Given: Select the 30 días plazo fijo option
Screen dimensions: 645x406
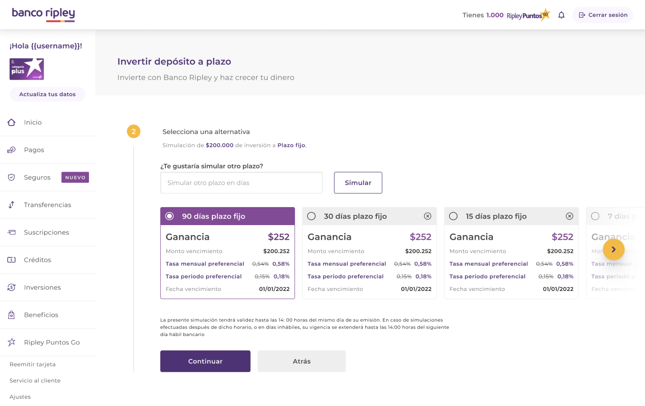Looking at the screenshot, I should [311, 216].
